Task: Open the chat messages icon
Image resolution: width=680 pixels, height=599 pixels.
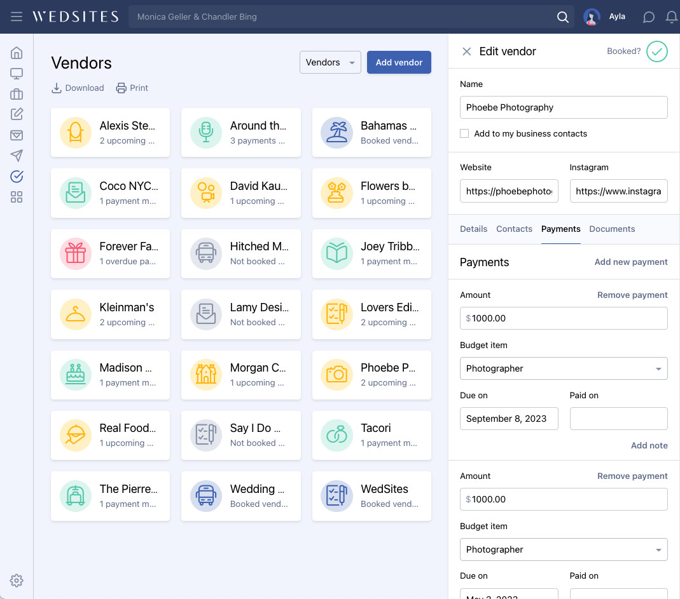Action: pyautogui.click(x=648, y=17)
